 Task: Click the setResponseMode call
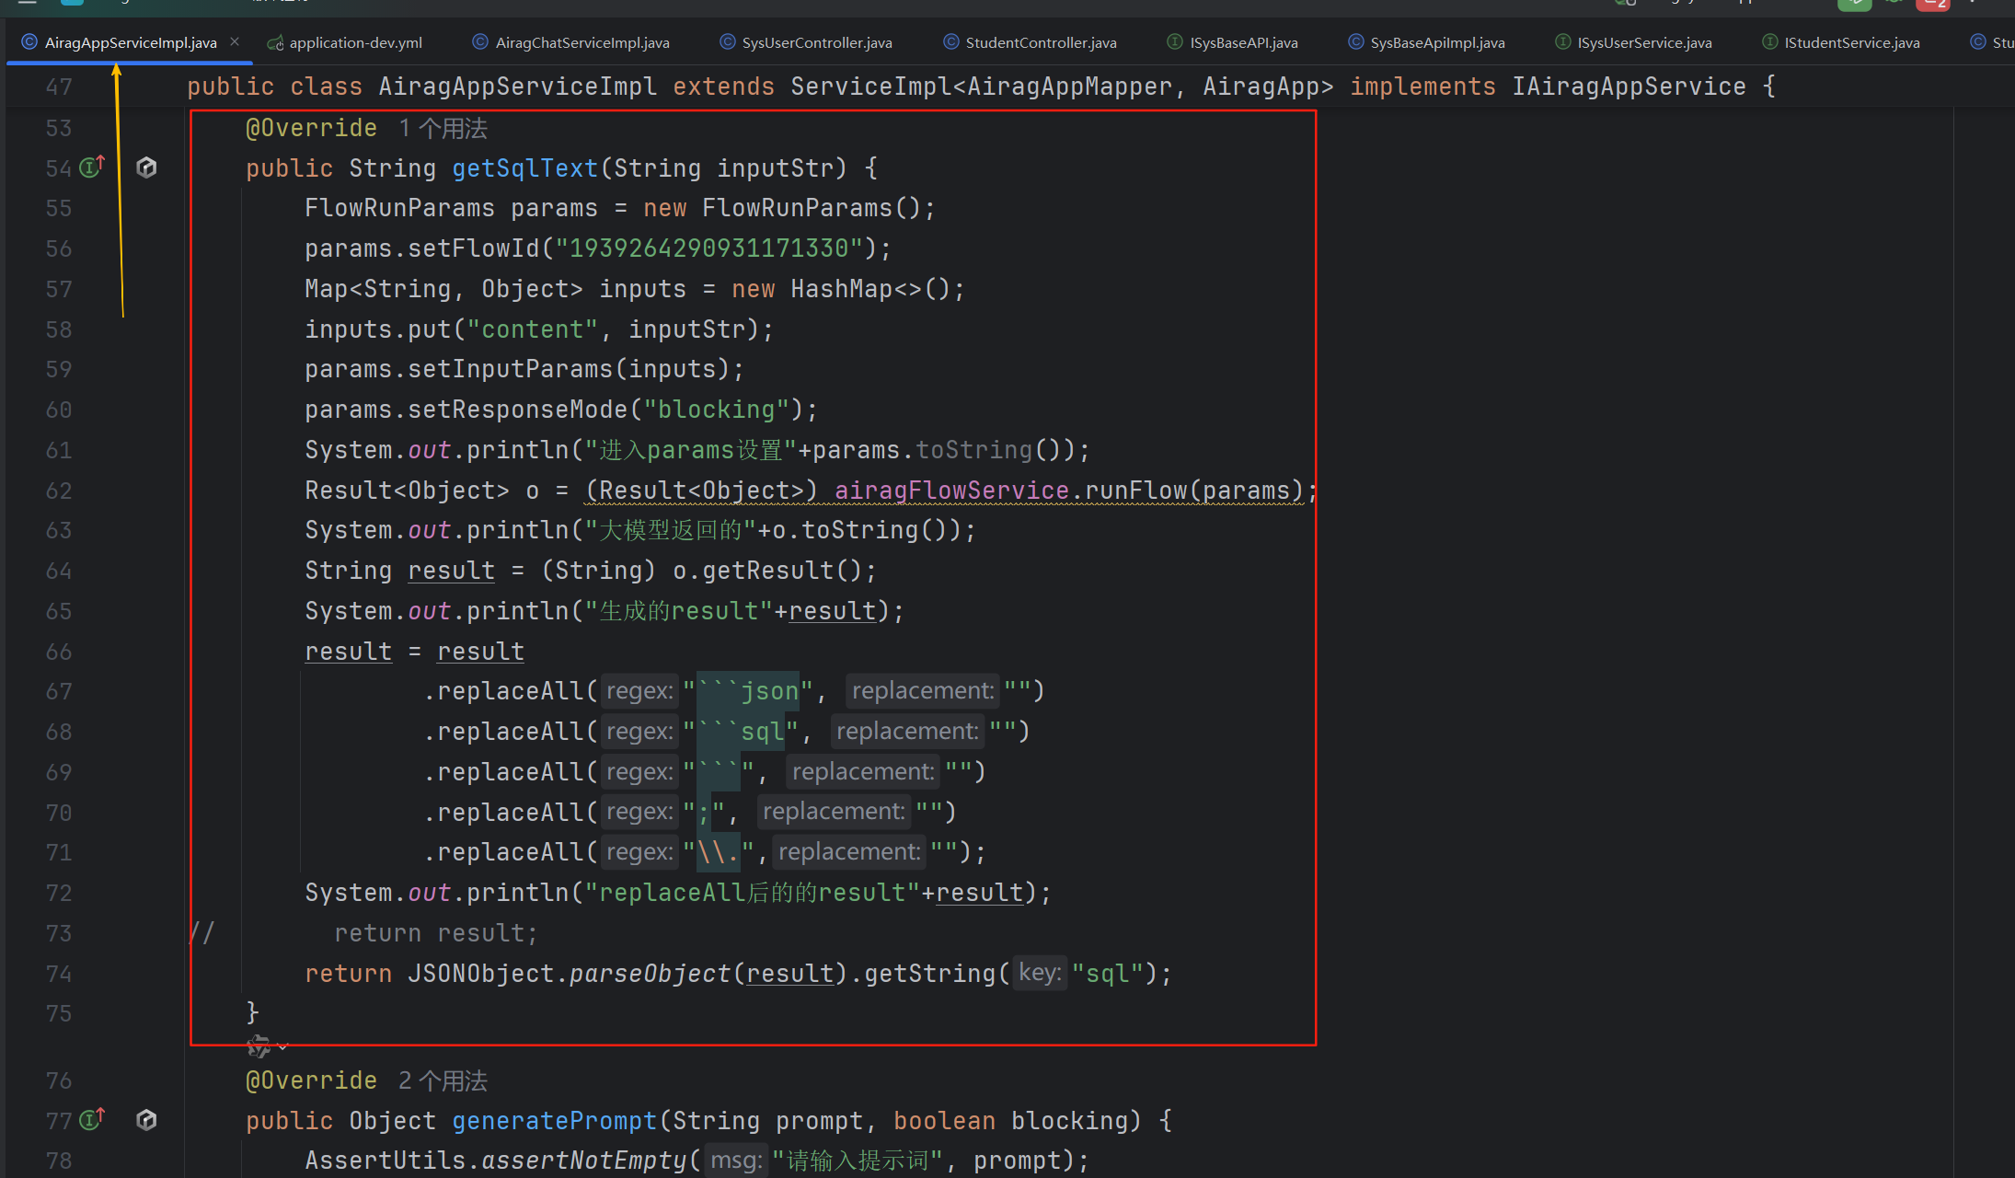(x=518, y=410)
